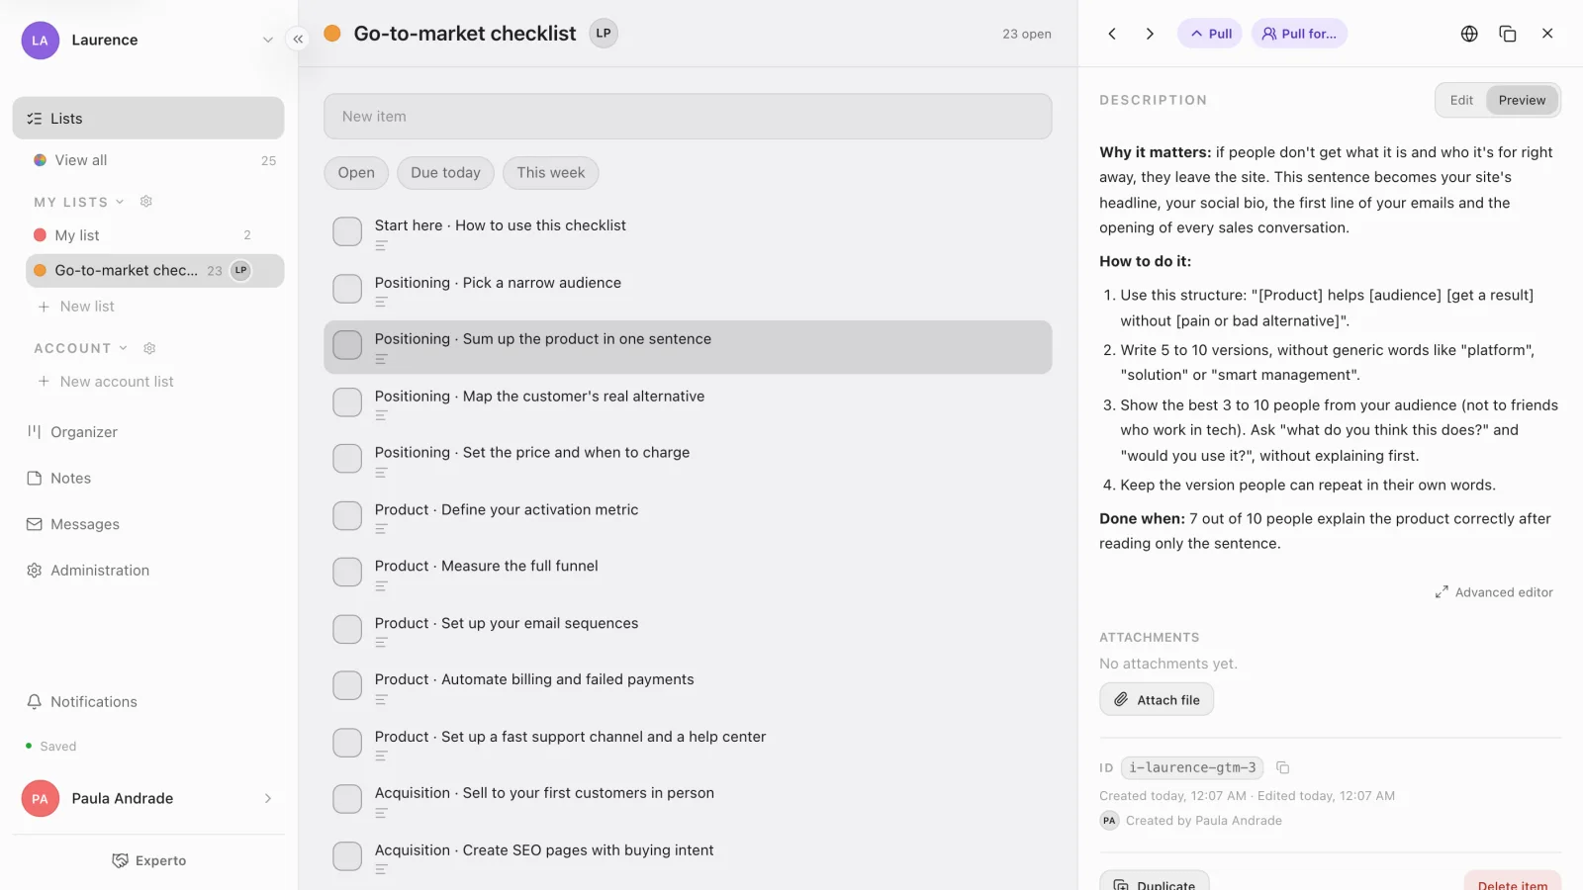
Task: Filter items by Due today
Action: 445,173
